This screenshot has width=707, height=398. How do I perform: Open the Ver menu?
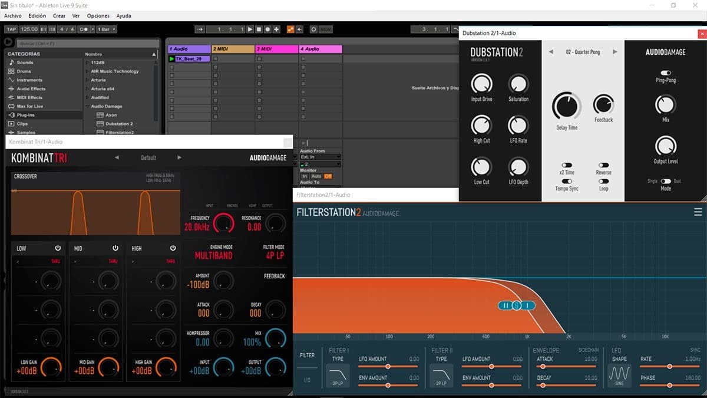[76, 16]
